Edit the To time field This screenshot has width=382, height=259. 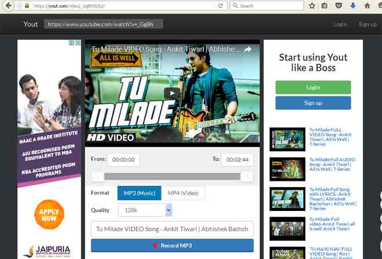[x=237, y=160]
